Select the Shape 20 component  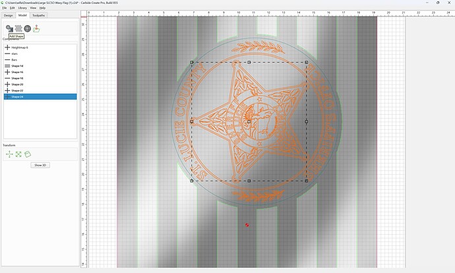tap(40, 84)
